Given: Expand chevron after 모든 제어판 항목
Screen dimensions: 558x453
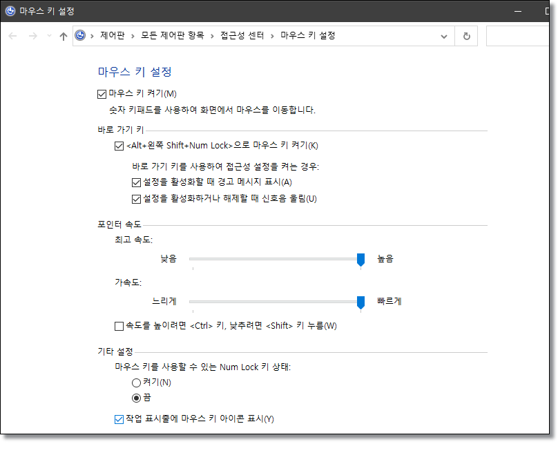Looking at the screenshot, I should coord(212,36).
